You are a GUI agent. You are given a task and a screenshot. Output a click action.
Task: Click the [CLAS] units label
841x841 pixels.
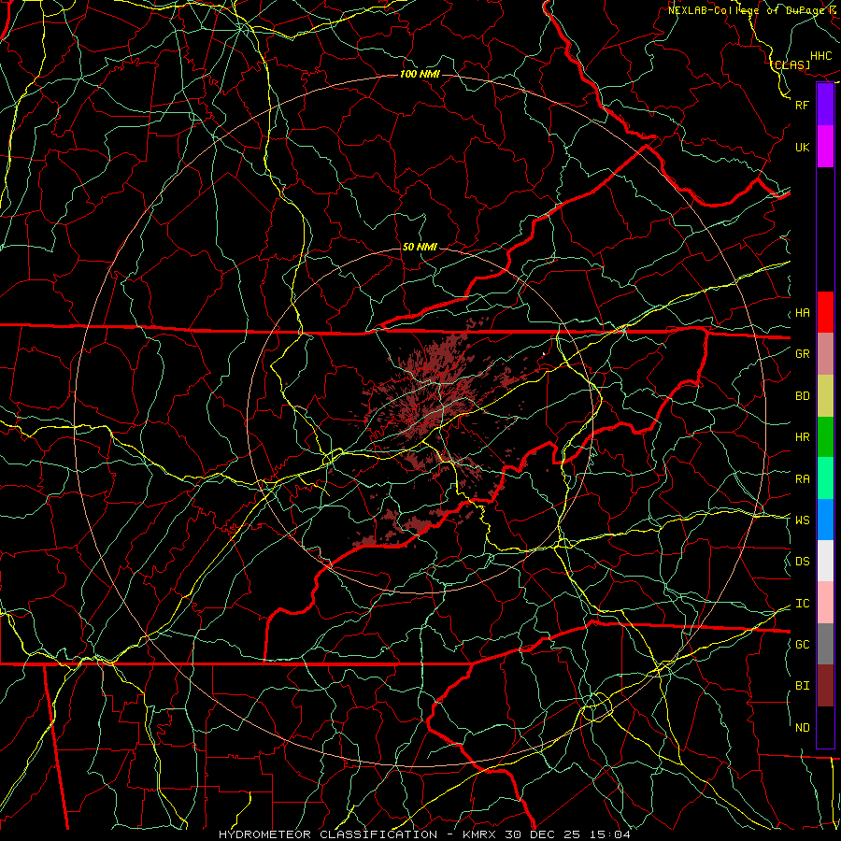pyautogui.click(x=791, y=64)
